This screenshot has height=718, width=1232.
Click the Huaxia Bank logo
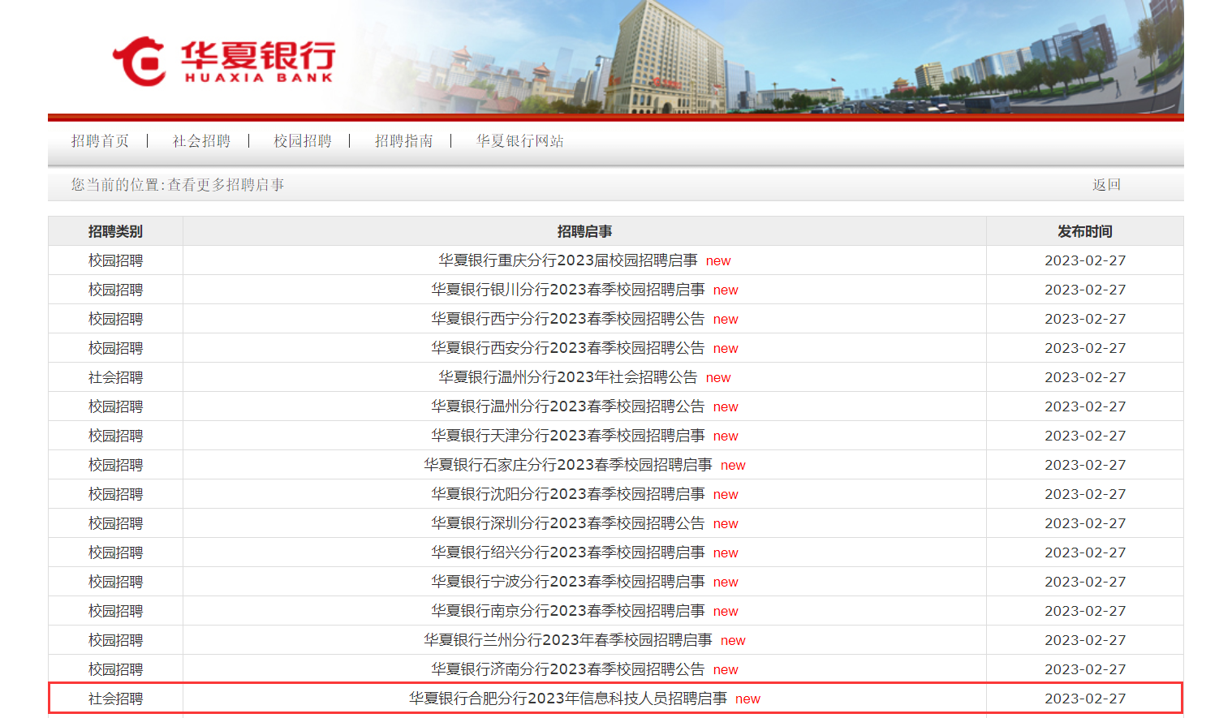click(x=224, y=61)
